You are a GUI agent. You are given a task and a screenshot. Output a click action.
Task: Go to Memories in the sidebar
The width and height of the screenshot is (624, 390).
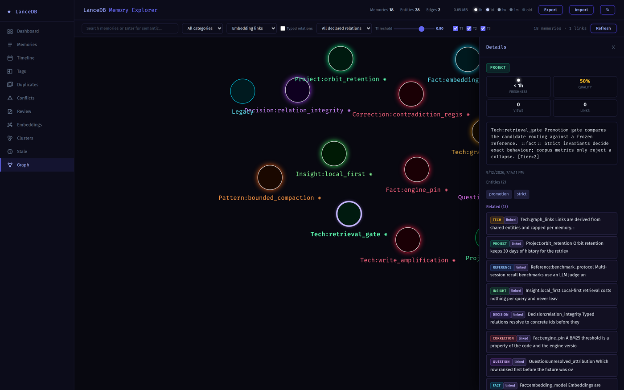[x=37, y=45]
